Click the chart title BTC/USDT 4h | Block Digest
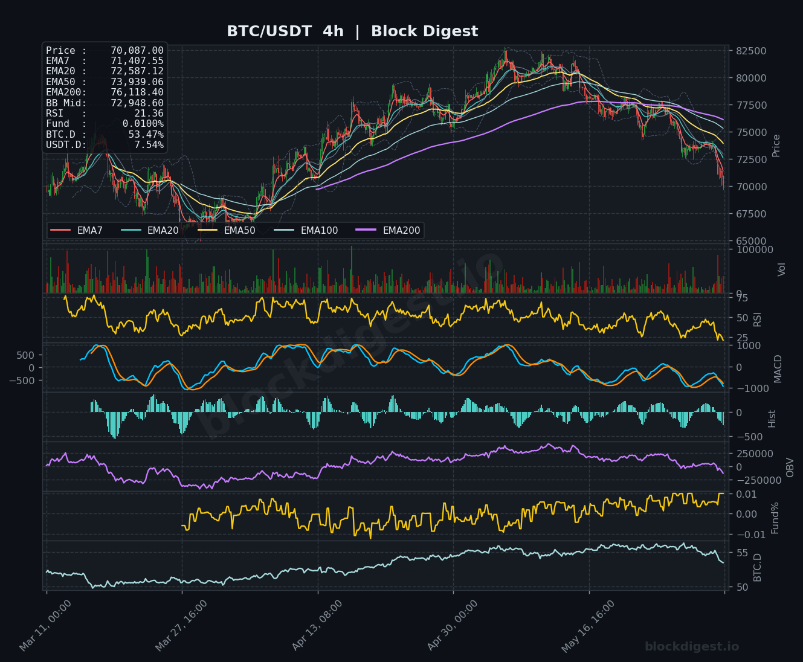Screen dimensions: 803x662 click(x=352, y=31)
